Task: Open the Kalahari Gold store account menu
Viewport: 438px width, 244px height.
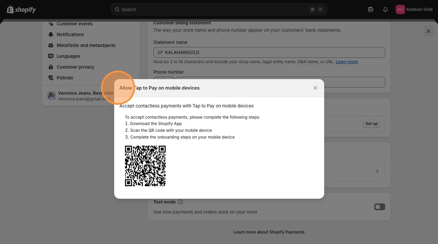Action: click(414, 9)
